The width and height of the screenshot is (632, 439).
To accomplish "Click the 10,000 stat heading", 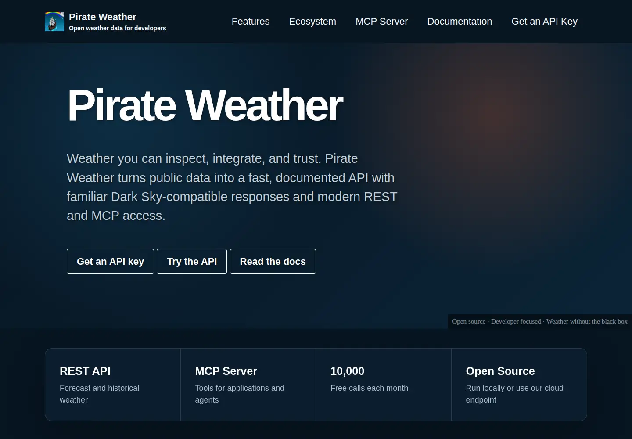I will [x=347, y=371].
